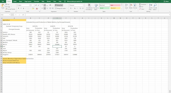Open the font size dropdown
Image resolution: width=171 pixels, height=93 pixels.
coord(34,5)
